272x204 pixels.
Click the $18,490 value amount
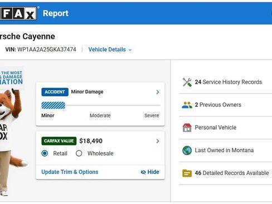coord(91,141)
